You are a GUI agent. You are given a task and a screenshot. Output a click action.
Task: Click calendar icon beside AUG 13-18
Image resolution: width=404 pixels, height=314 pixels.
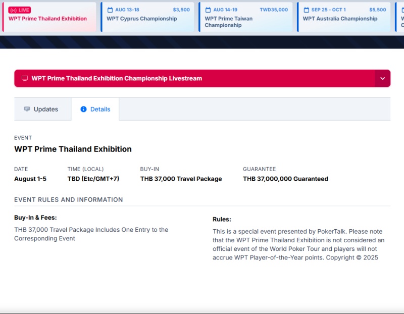click(110, 10)
